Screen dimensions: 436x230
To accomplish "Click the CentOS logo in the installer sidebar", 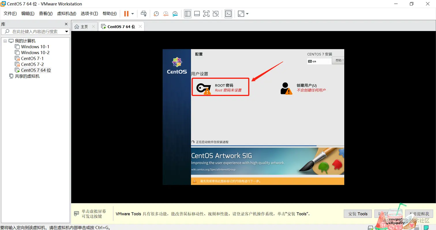I will 177,66.
